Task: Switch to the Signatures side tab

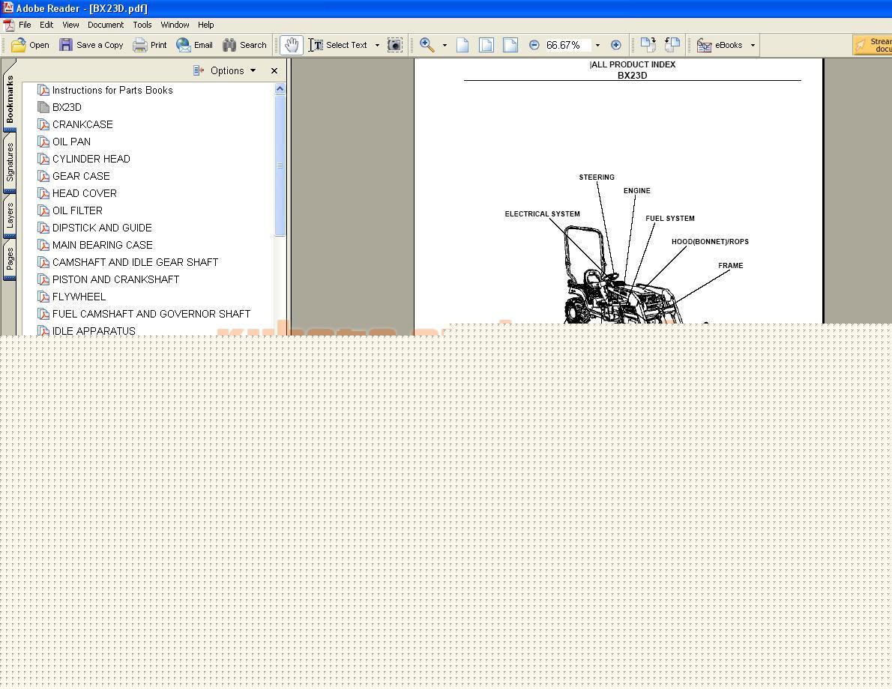Action: [x=10, y=163]
